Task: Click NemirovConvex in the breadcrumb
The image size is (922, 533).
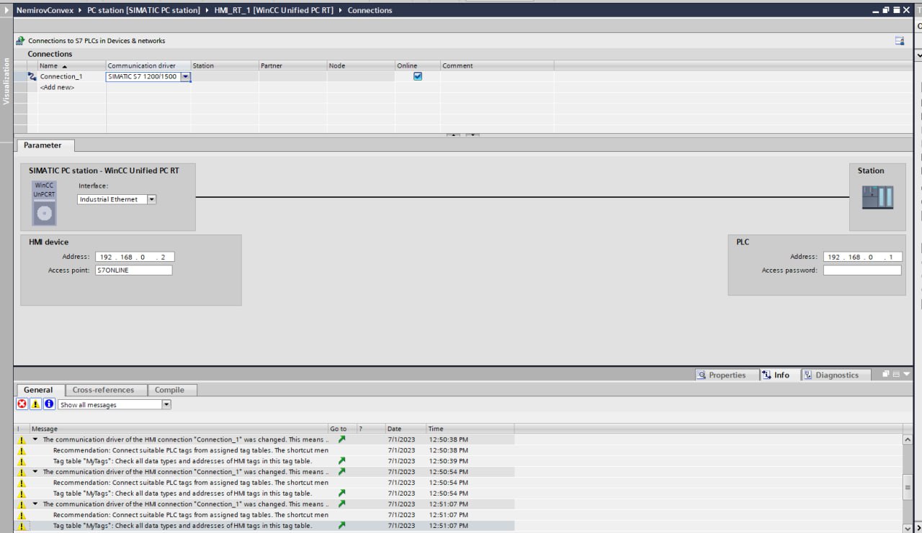Action: tap(45, 10)
